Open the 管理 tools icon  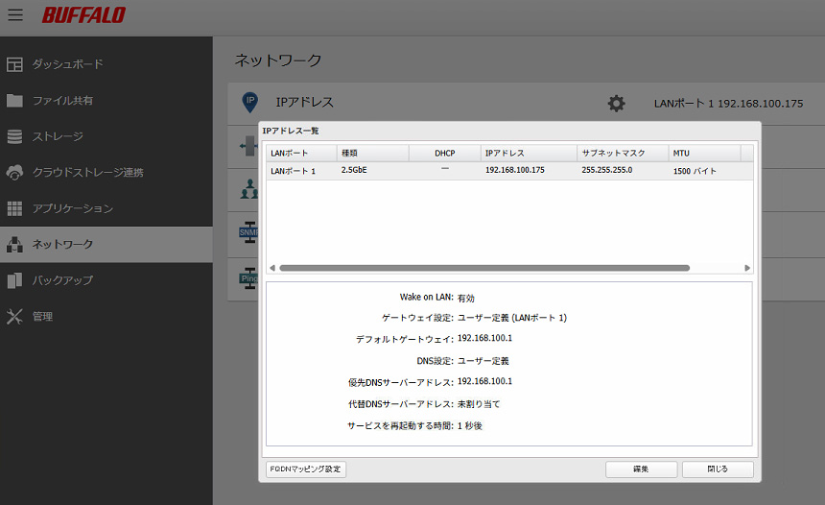pos(14,317)
